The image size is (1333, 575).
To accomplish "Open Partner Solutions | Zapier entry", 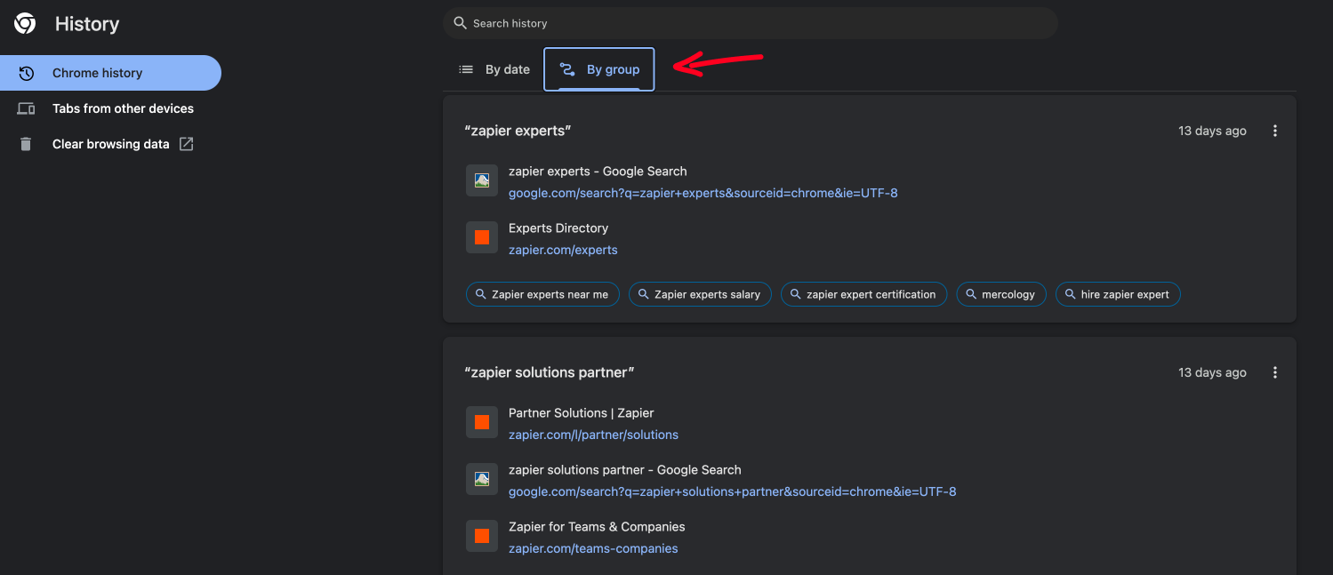I will tap(582, 413).
